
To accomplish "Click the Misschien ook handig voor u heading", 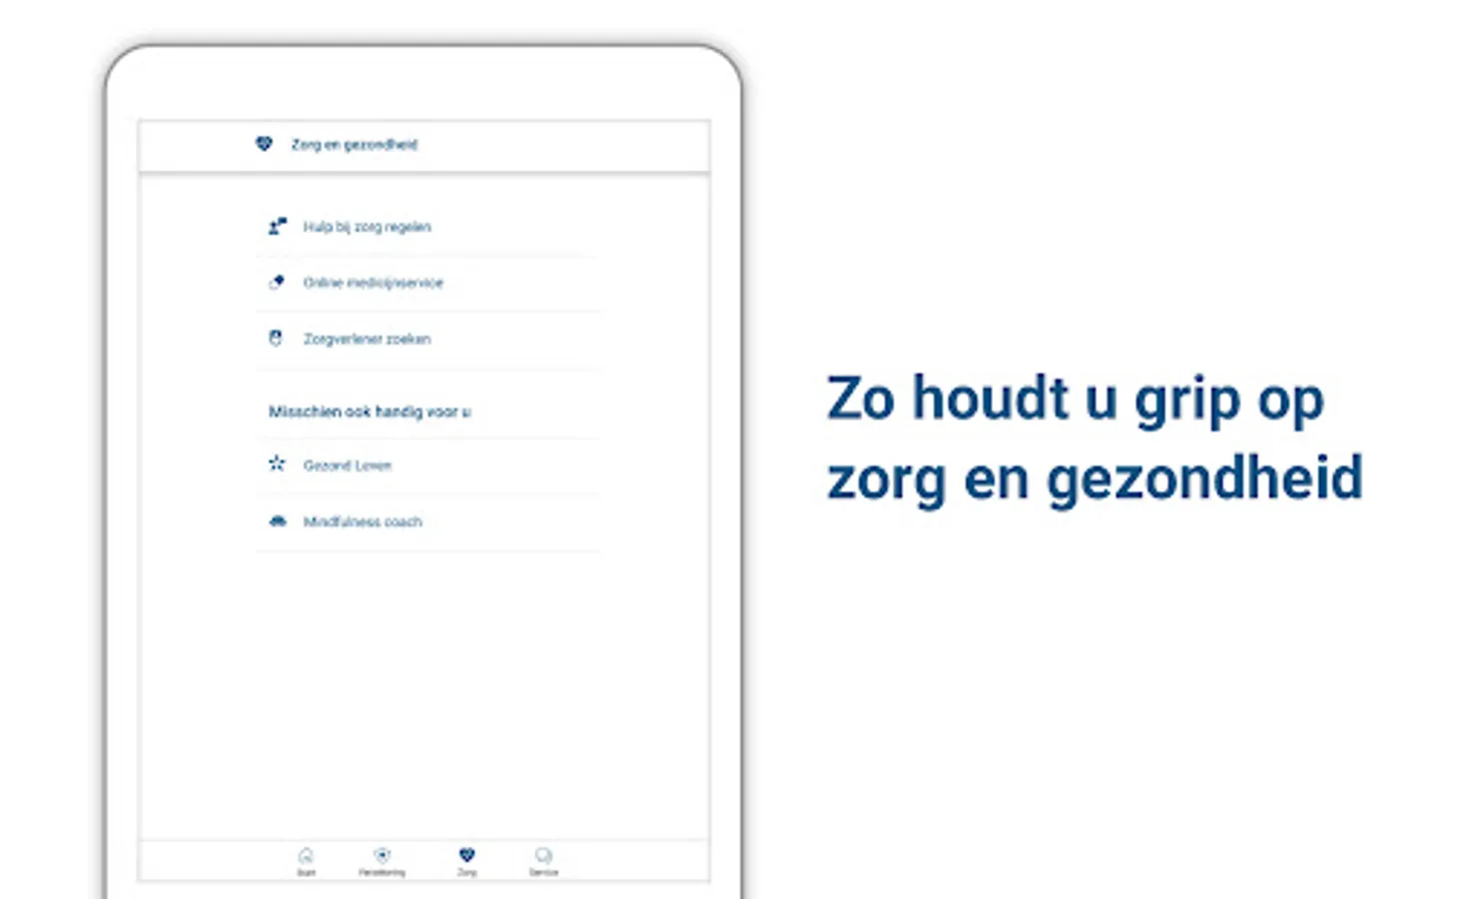I will [370, 412].
